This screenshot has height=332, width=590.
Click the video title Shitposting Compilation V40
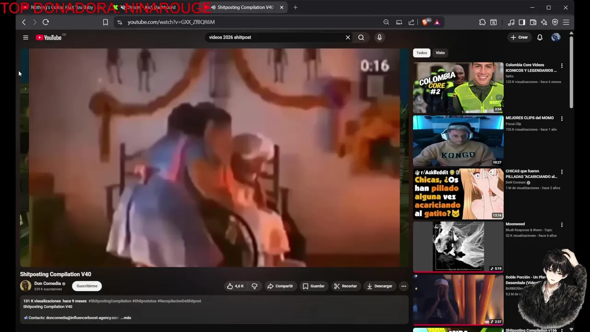click(x=55, y=274)
